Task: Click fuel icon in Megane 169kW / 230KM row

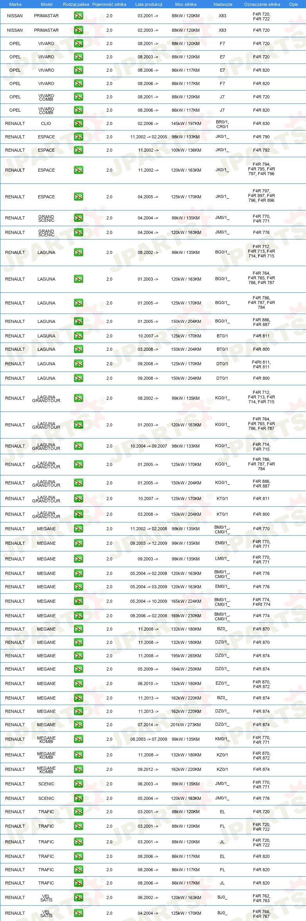Action: pos(78,616)
